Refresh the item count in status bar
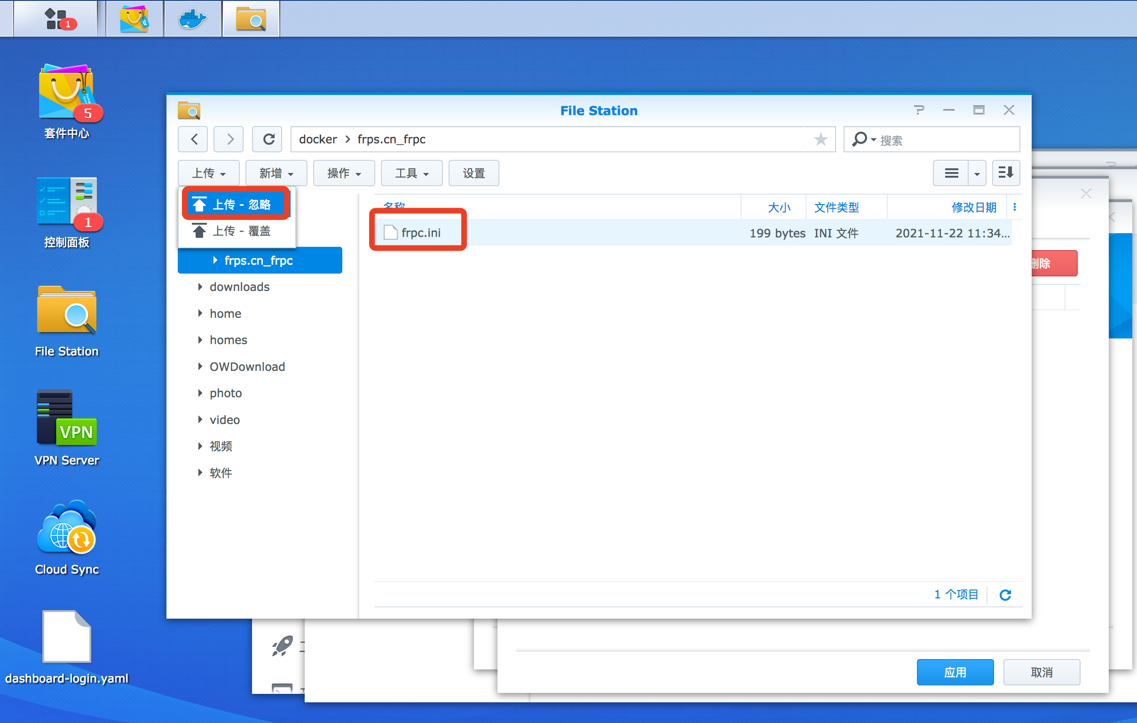1137x723 pixels. coord(1005,595)
